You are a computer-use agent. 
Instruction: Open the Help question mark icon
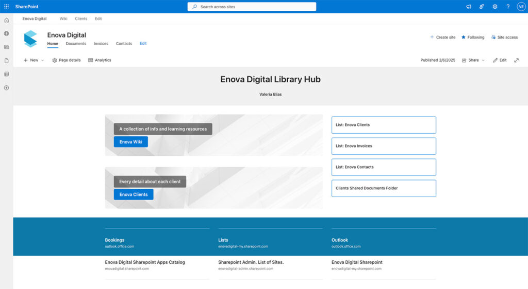pyautogui.click(x=508, y=6)
